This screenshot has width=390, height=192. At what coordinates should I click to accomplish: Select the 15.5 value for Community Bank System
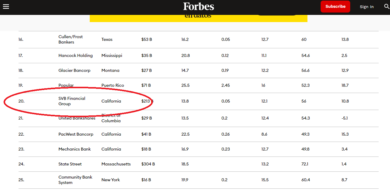click(x=265, y=180)
